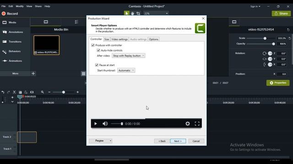The image size is (293, 164).
Task: Click the Position X value field
Action: (x=282, y=74)
